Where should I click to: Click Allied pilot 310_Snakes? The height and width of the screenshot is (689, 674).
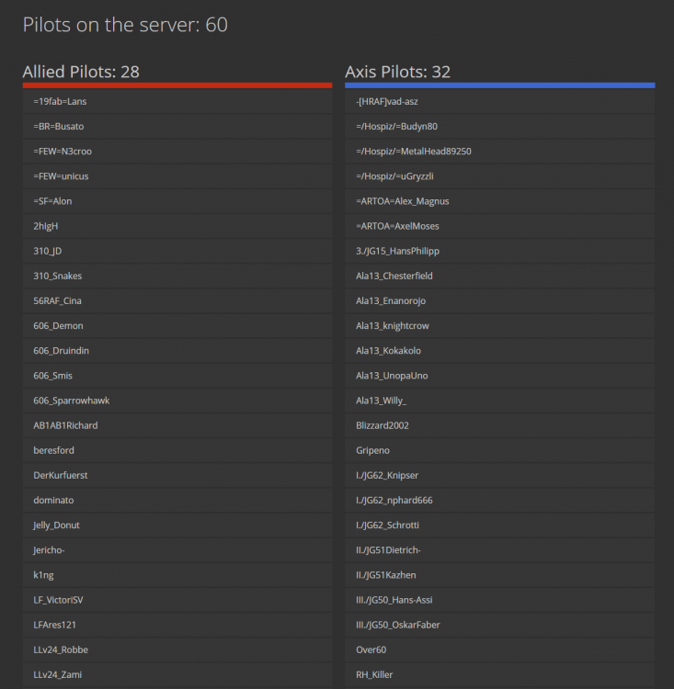pyautogui.click(x=58, y=276)
